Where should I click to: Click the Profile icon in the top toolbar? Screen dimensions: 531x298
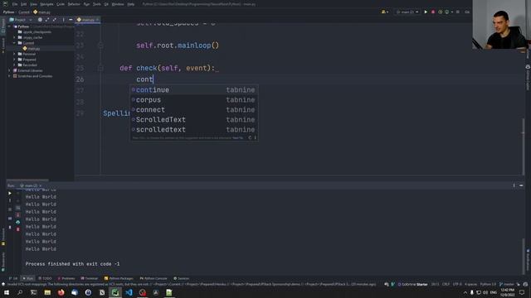[446, 12]
